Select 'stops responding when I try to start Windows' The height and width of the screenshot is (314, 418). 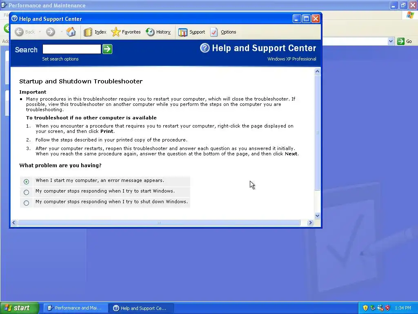tap(26, 192)
